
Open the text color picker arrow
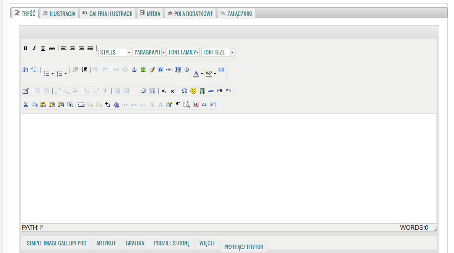(202, 74)
